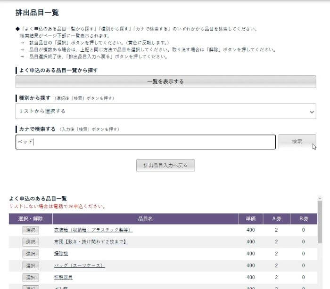Click the 400 price in 掃除機 row
Viewport: 330px width, 289px height.
coord(251,254)
